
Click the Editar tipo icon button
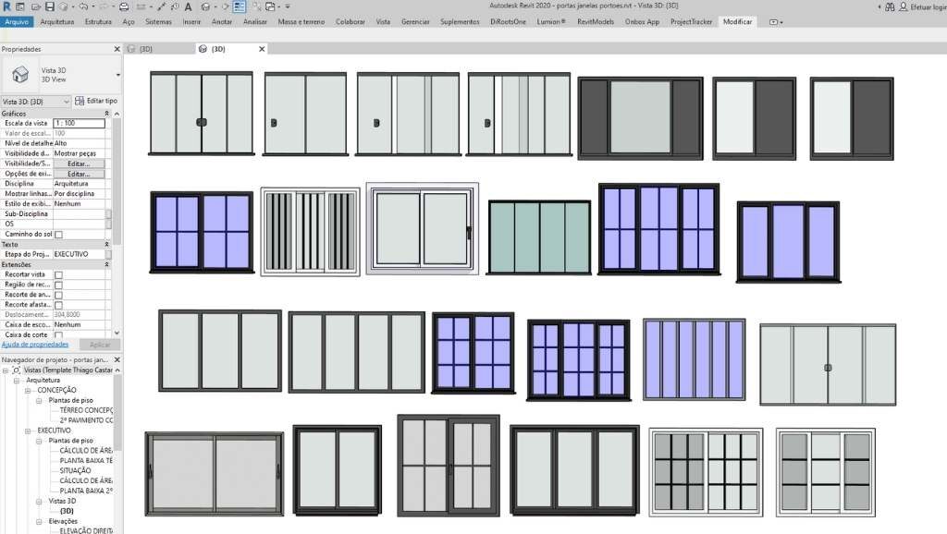[80, 101]
